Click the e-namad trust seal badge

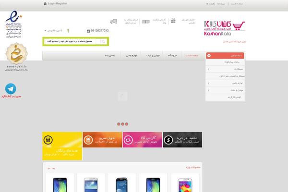point(14,24)
